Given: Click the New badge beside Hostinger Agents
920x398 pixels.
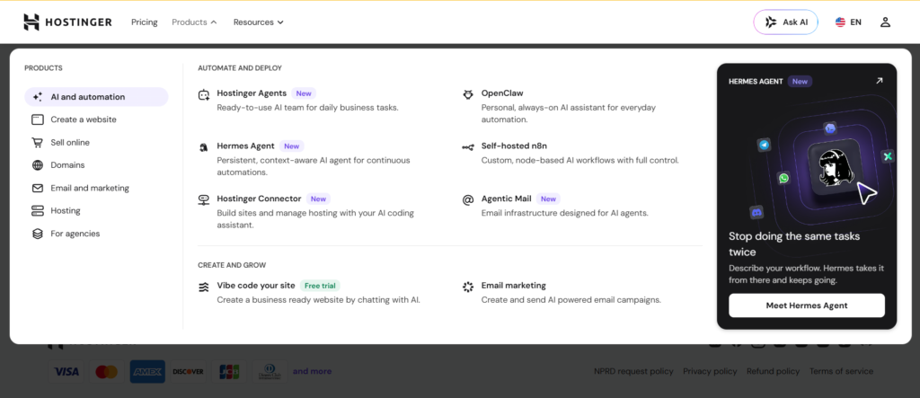Looking at the screenshot, I should coord(304,93).
